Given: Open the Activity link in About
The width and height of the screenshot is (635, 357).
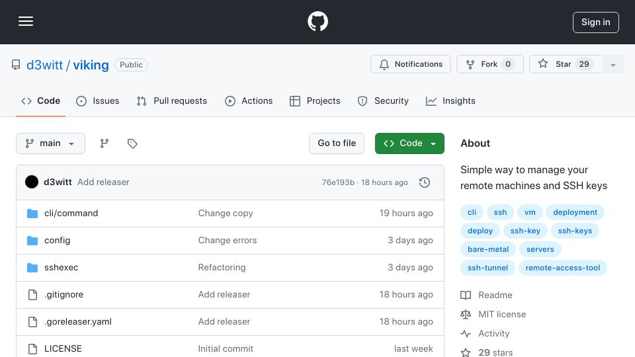Looking at the screenshot, I should pos(485,333).
